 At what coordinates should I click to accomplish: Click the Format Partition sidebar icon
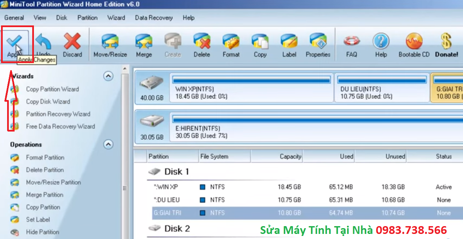coord(15,158)
